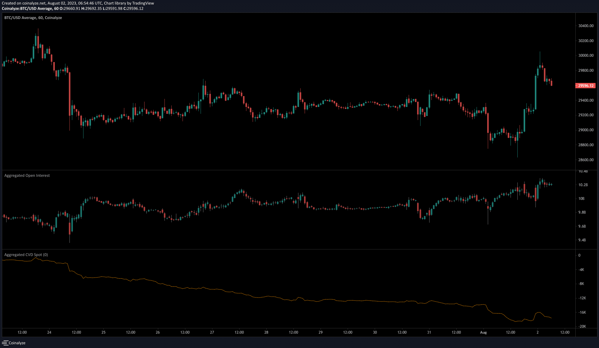Select the BTC/USD Average, 60, Coinalyze title
This screenshot has height=348, width=599.
pyautogui.click(x=33, y=18)
